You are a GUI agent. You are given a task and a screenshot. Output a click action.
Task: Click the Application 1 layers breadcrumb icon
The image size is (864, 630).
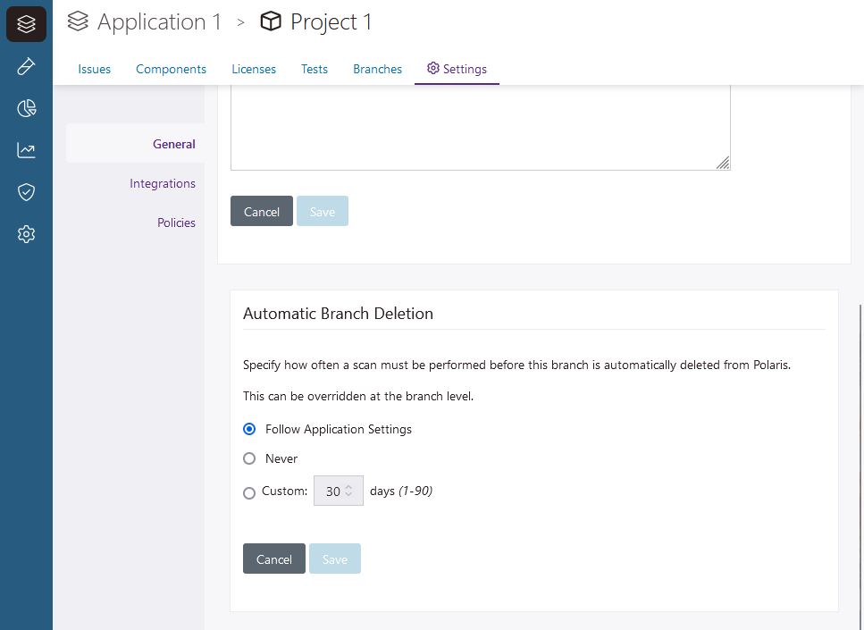79,21
